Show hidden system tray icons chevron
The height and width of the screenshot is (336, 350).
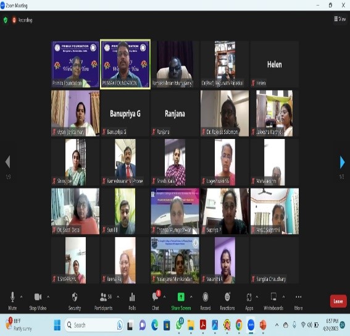277,325
